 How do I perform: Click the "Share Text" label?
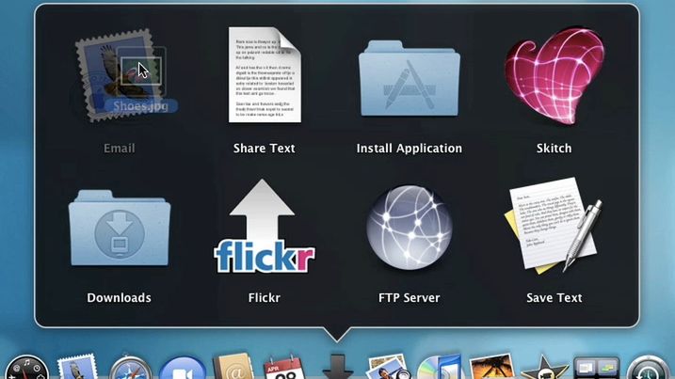(x=265, y=149)
